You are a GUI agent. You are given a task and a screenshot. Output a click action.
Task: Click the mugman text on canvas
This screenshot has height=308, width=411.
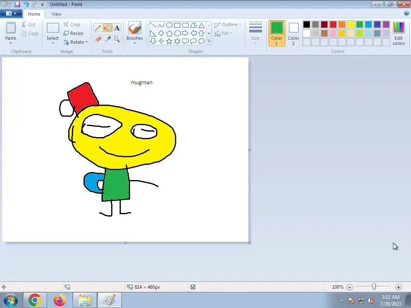[142, 83]
